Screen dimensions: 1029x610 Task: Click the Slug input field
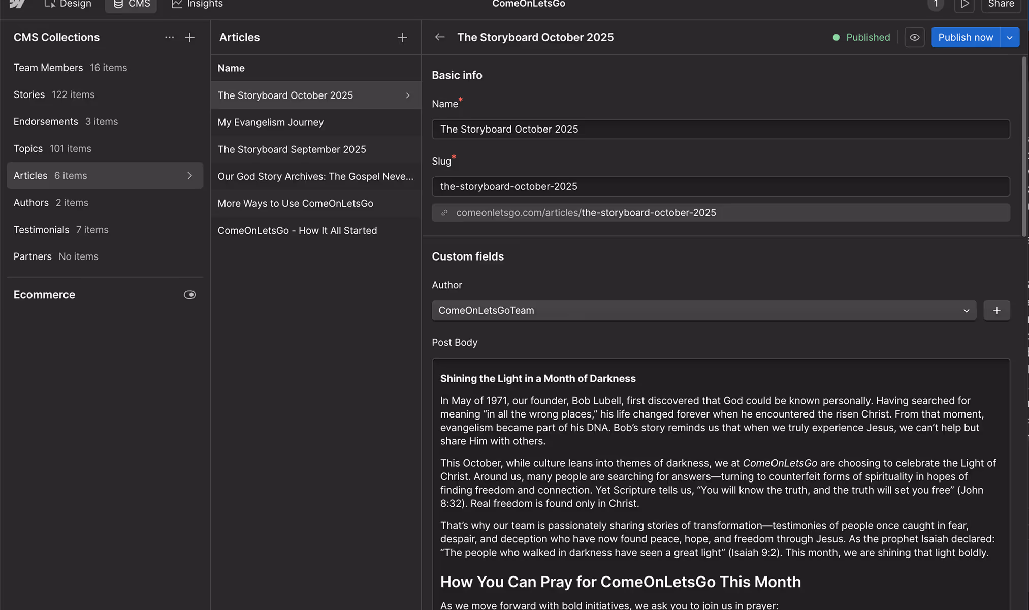click(x=720, y=186)
